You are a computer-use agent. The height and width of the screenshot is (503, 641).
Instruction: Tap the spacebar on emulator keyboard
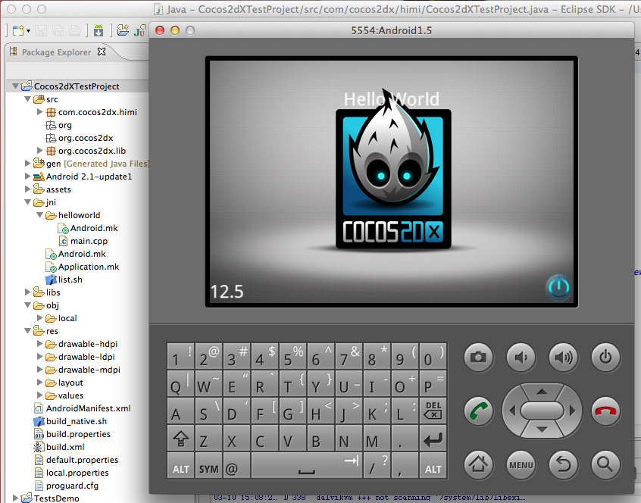point(307,465)
